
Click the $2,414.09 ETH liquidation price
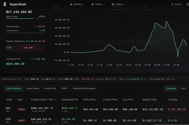click(x=129, y=120)
